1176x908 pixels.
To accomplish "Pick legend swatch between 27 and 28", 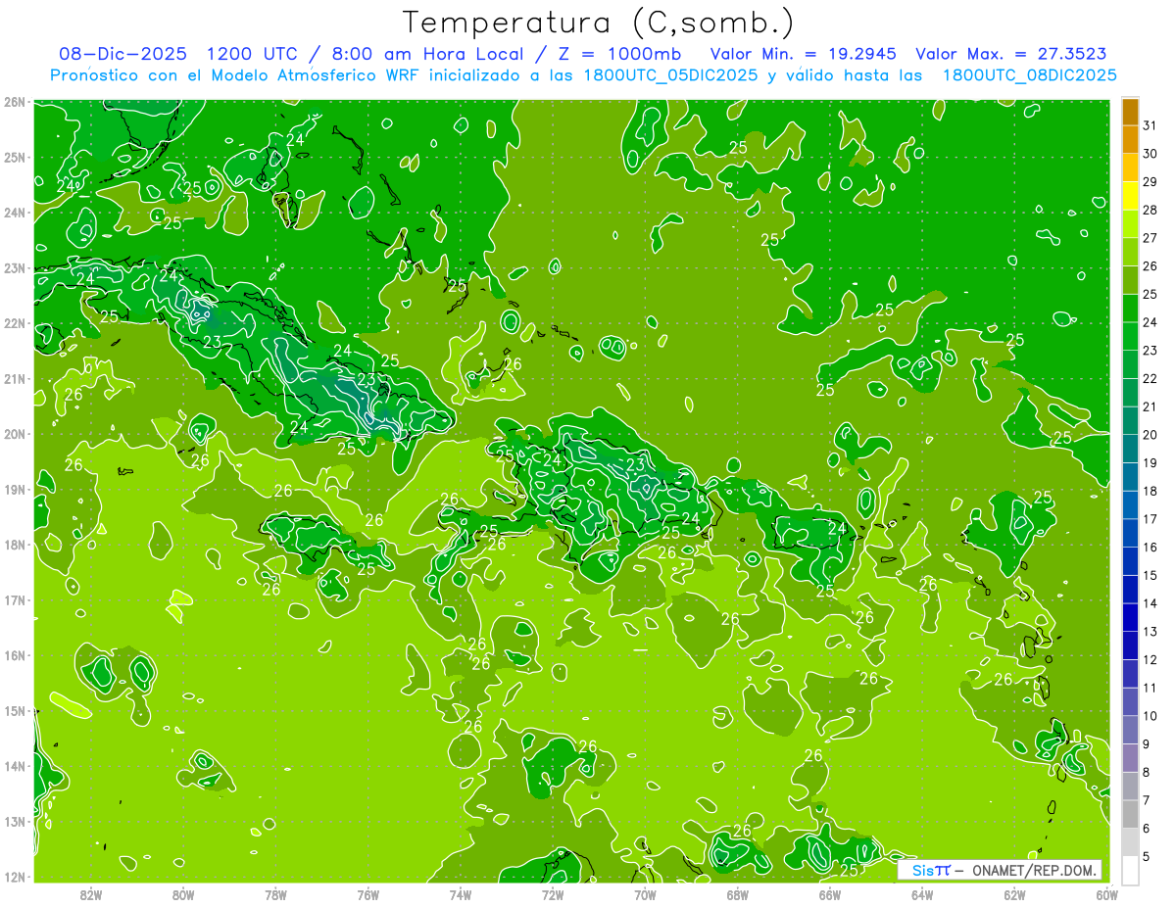I will click(x=1130, y=223).
